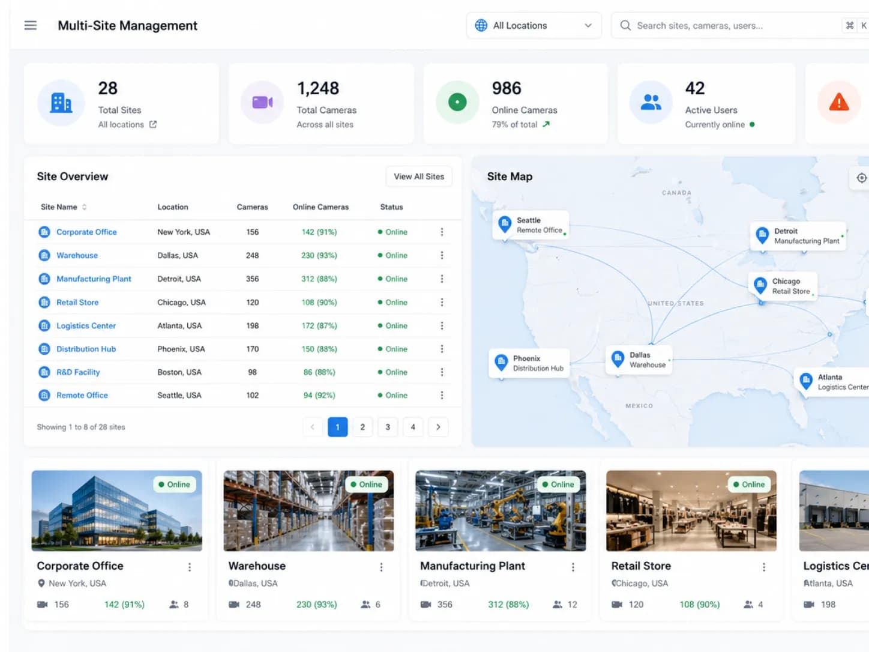Viewport: 869px width, 652px height.
Task: Open the Retail Store link in table
Action: click(x=77, y=302)
